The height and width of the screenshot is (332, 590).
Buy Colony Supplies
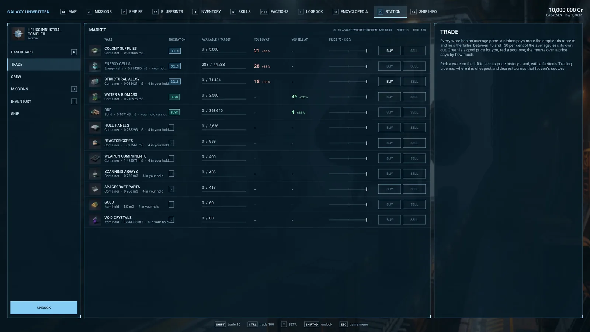coord(389,51)
